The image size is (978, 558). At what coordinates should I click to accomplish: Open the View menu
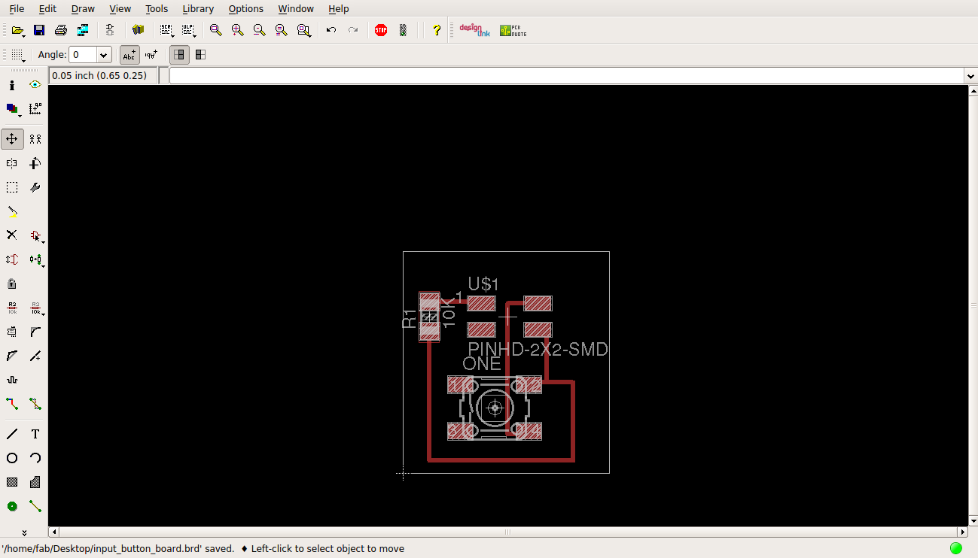120,8
